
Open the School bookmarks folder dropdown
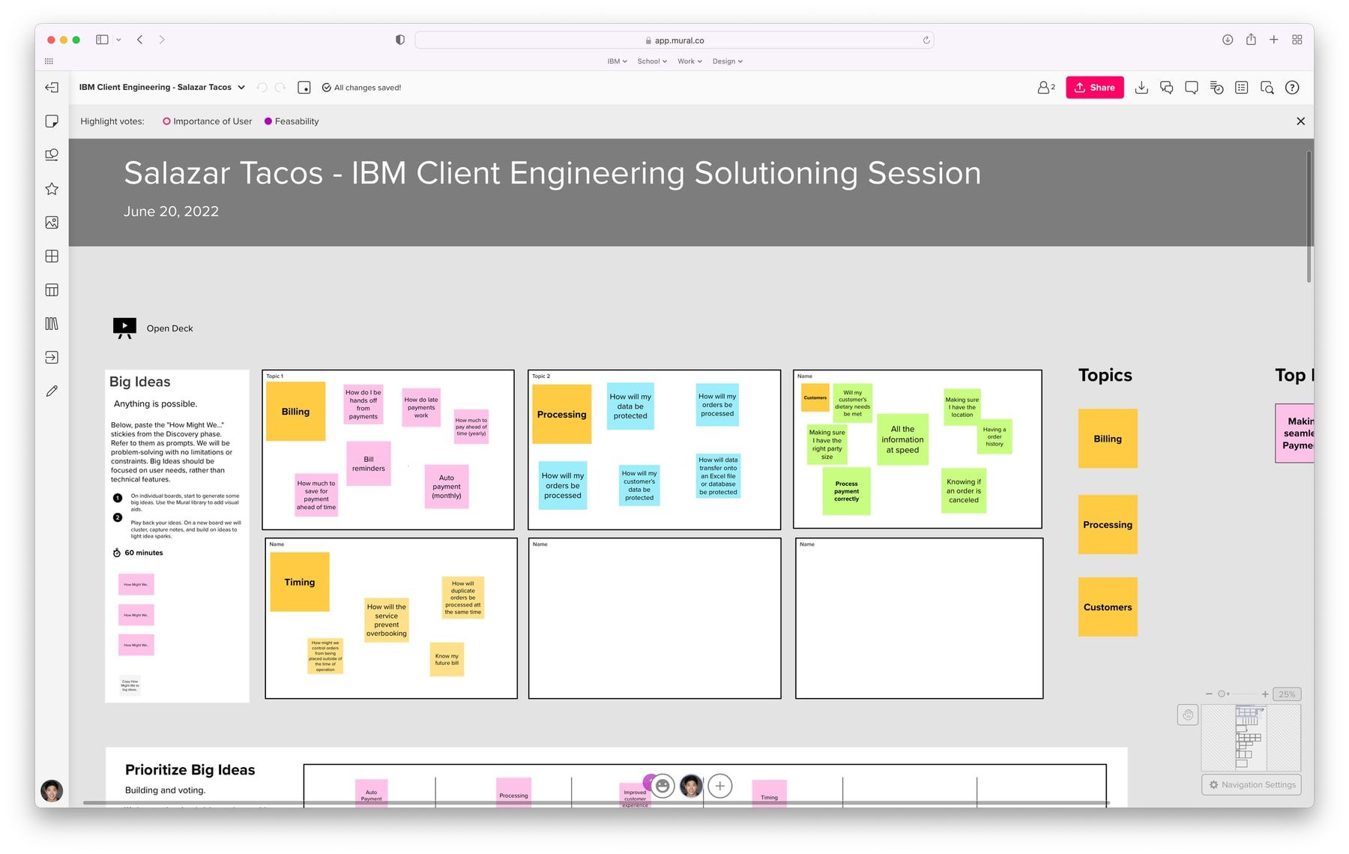coord(652,61)
